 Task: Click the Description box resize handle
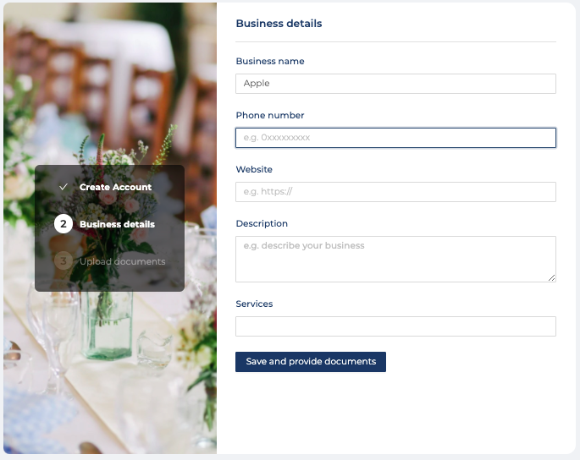pyautogui.click(x=551, y=277)
